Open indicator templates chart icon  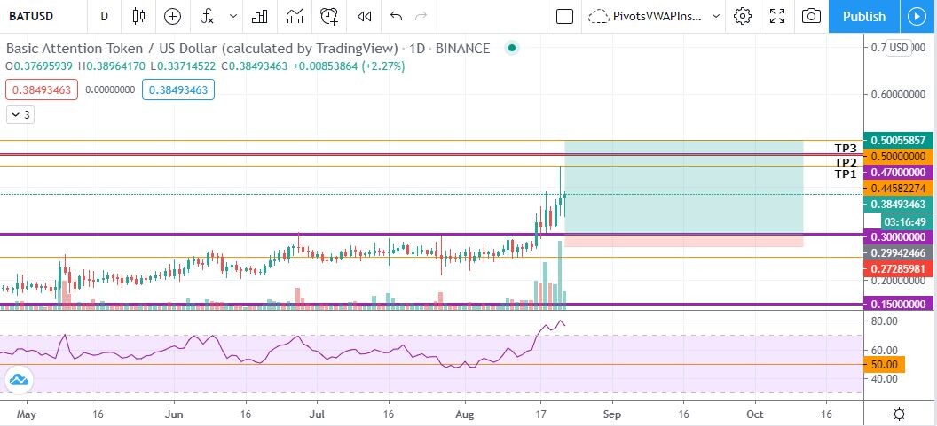(x=295, y=16)
